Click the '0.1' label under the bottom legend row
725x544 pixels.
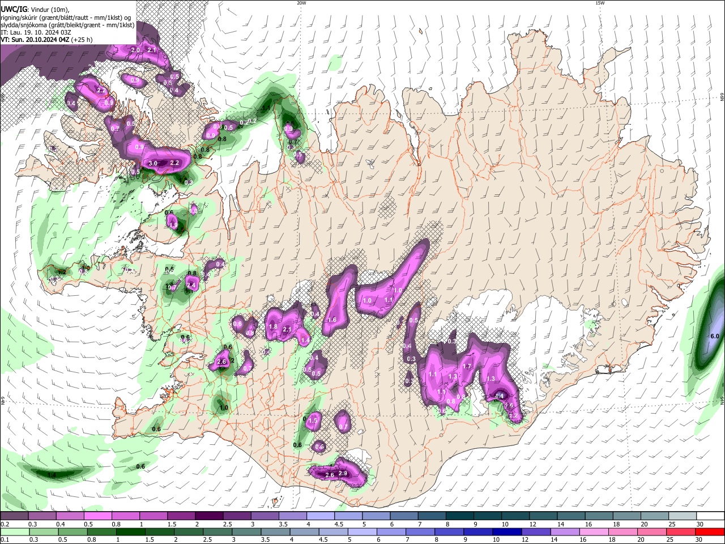tap(4, 539)
